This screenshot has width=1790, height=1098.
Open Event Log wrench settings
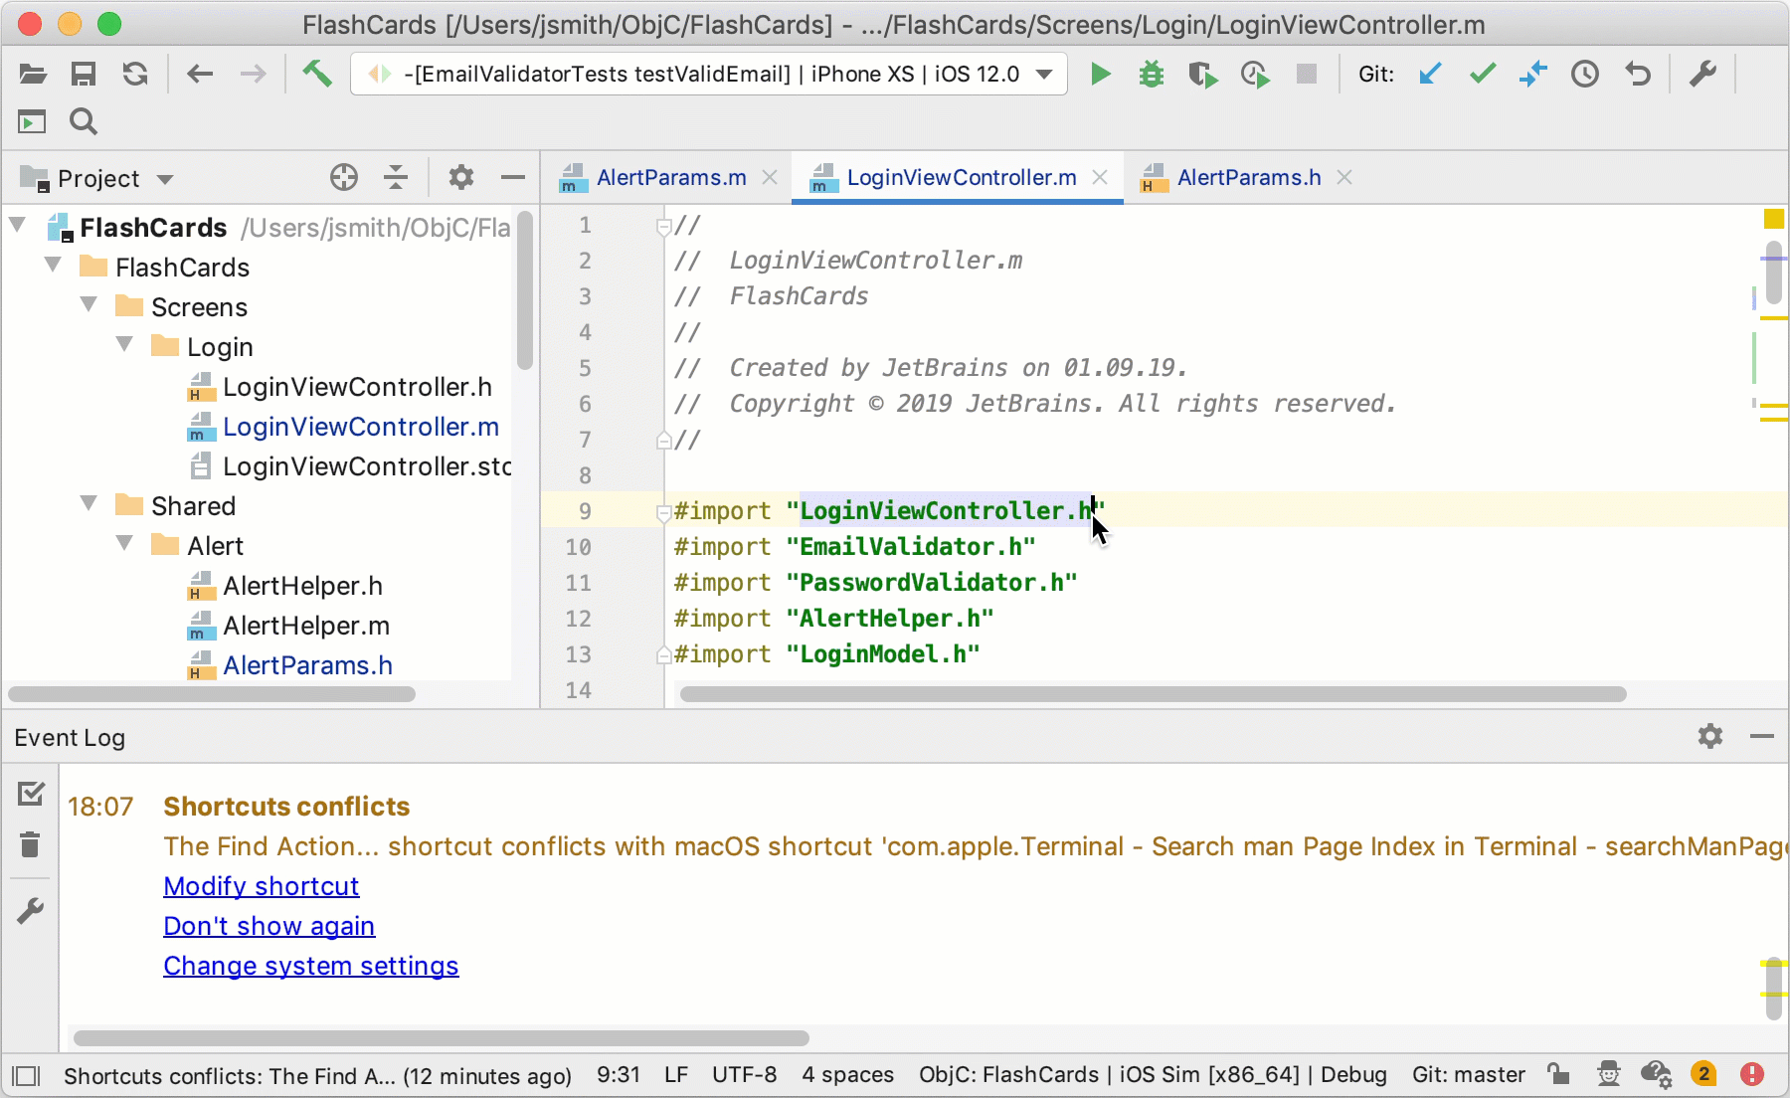coord(31,910)
